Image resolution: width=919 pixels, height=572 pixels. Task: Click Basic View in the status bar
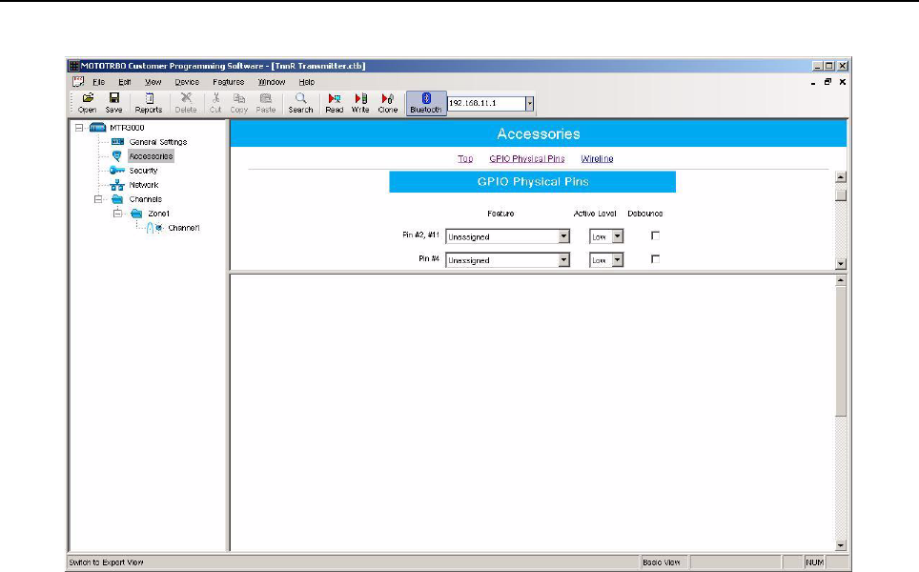[x=662, y=562]
